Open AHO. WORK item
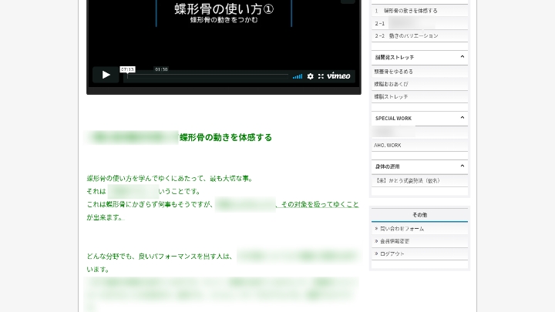Screen dimensions: 555x312 (388, 145)
